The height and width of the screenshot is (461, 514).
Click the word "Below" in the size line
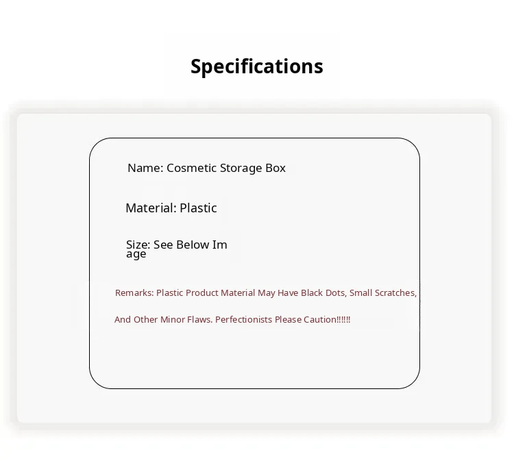pyautogui.click(x=193, y=245)
